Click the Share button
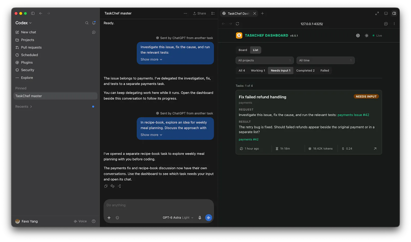The width and height of the screenshot is (411, 242). 200,13
